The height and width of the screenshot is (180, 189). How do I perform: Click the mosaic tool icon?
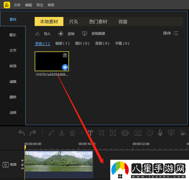(125, 133)
